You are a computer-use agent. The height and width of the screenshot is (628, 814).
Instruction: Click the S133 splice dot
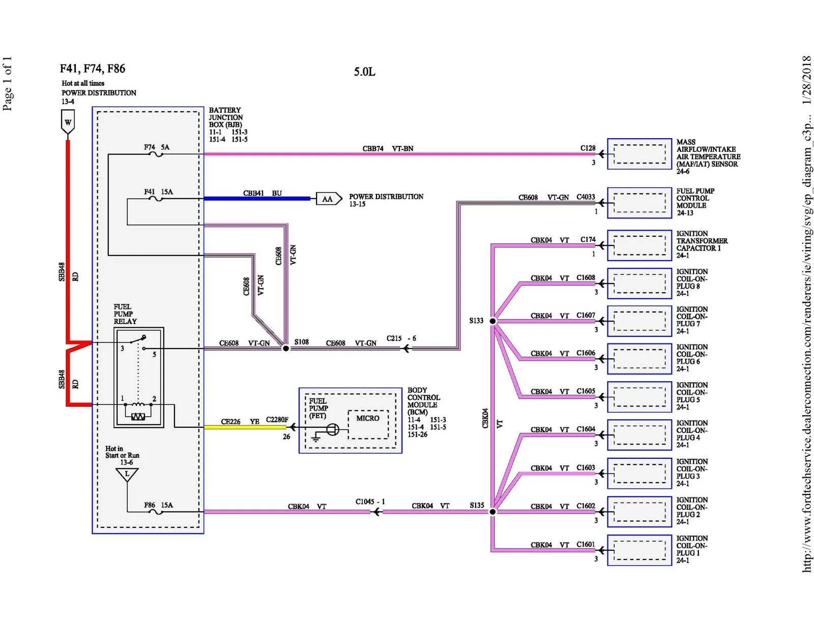(x=492, y=321)
